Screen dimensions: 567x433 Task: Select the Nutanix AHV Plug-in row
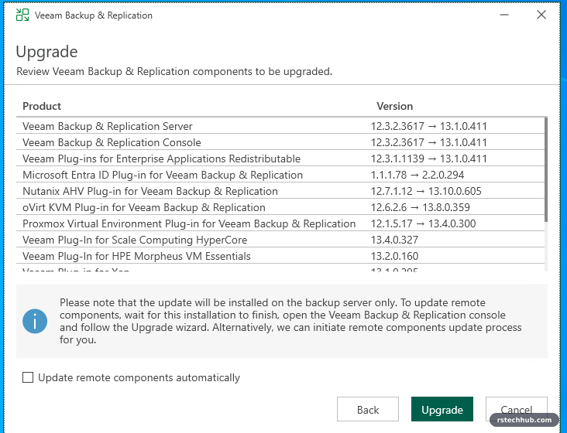(x=280, y=191)
